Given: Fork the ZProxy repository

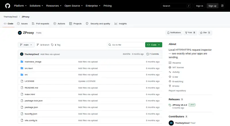Looking at the screenshot, I should (190, 33).
